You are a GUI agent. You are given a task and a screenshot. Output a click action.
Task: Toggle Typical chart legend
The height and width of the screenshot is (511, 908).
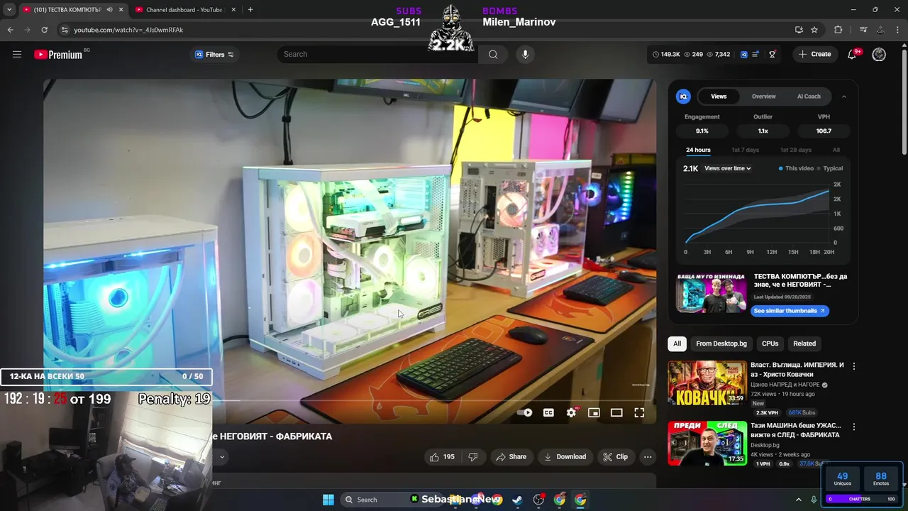pos(830,168)
